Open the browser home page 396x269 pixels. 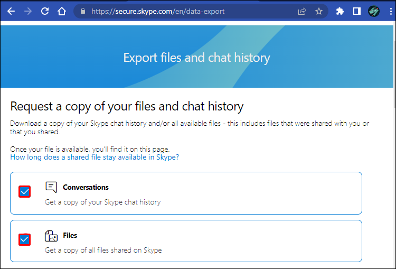click(62, 11)
